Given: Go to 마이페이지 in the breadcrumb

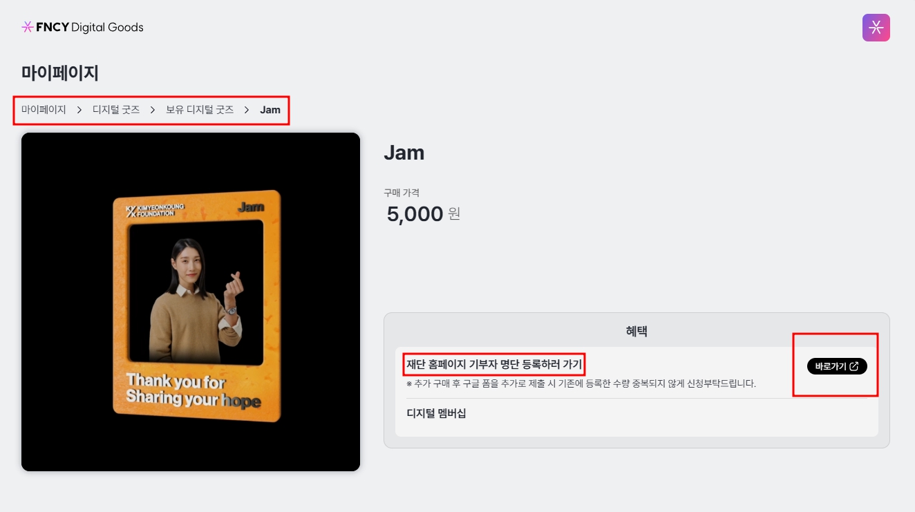Looking at the screenshot, I should [44, 110].
